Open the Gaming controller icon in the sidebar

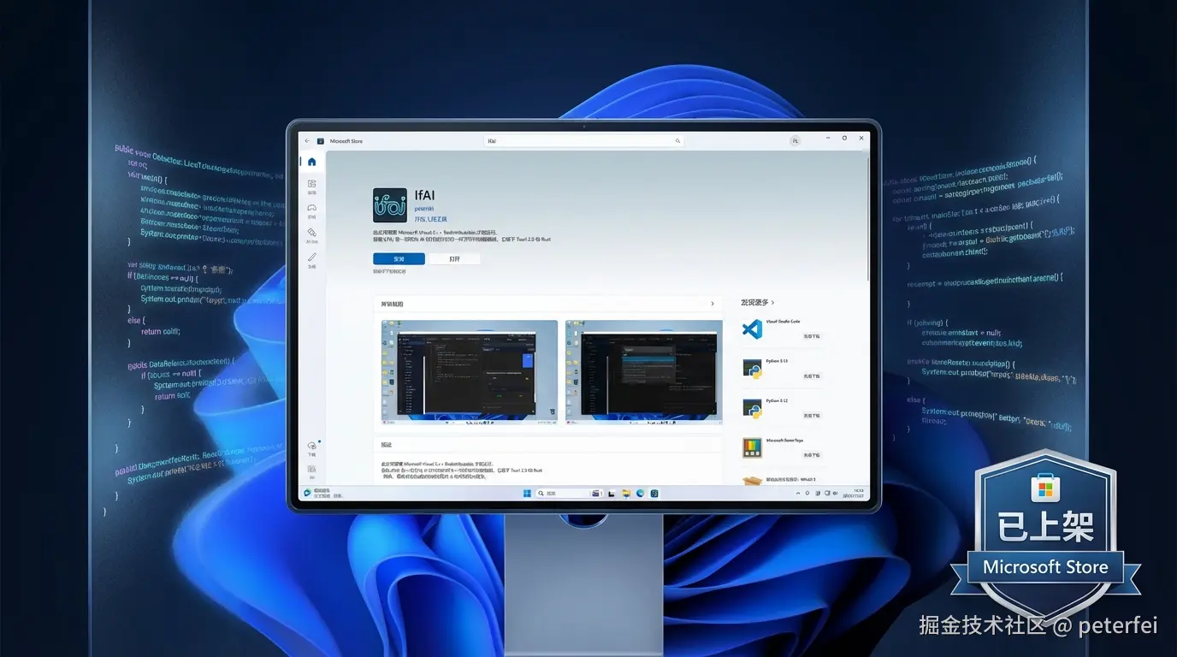(x=312, y=209)
